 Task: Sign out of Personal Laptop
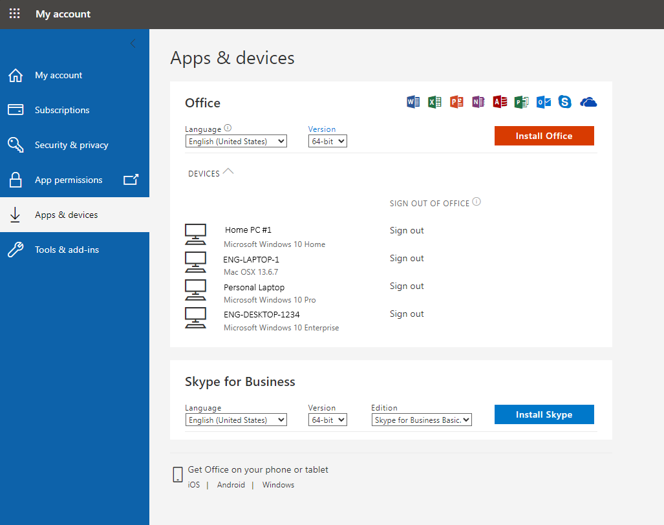[x=407, y=286]
